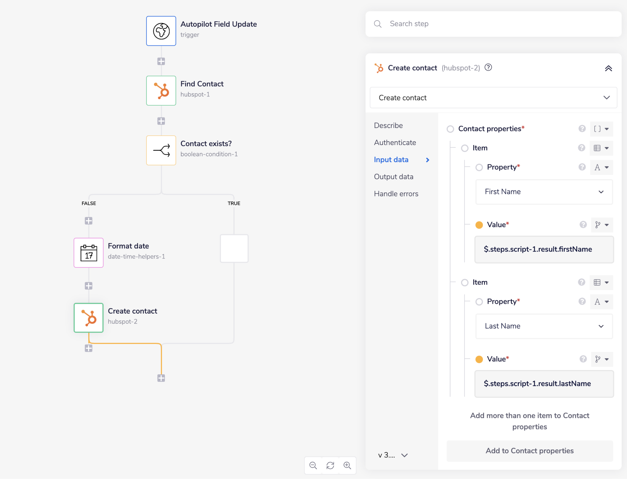627x479 pixels.
Task: Click the Autopilot Field Update globe icon
Action: [x=161, y=31]
